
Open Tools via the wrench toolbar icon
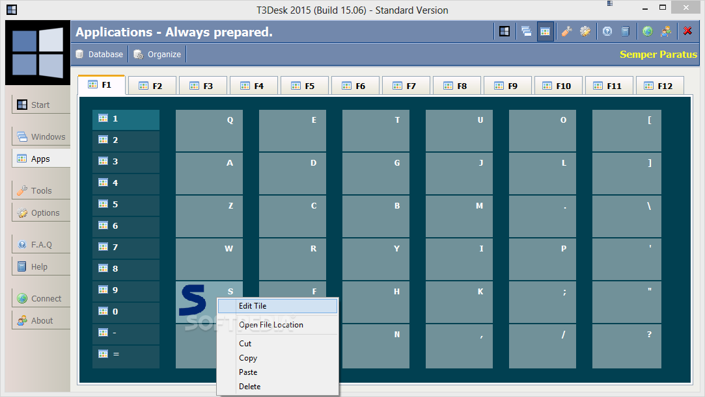[566, 31]
